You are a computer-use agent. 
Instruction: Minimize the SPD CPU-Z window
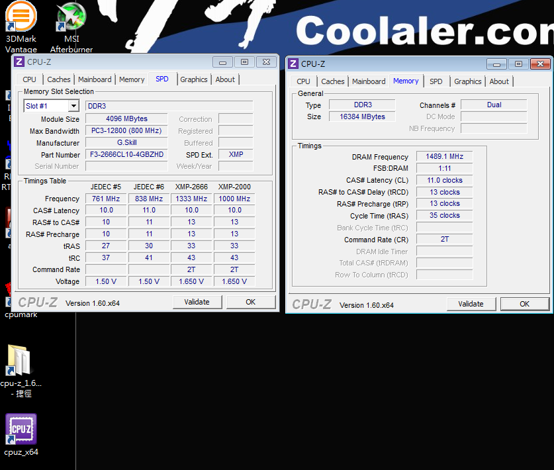point(222,62)
